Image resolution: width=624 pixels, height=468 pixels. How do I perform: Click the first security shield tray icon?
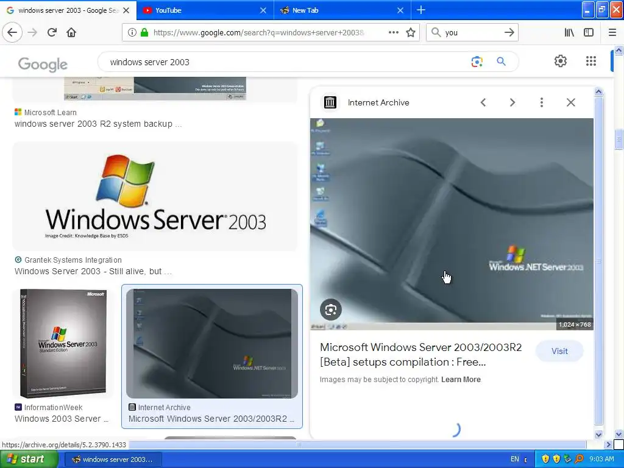click(x=545, y=459)
